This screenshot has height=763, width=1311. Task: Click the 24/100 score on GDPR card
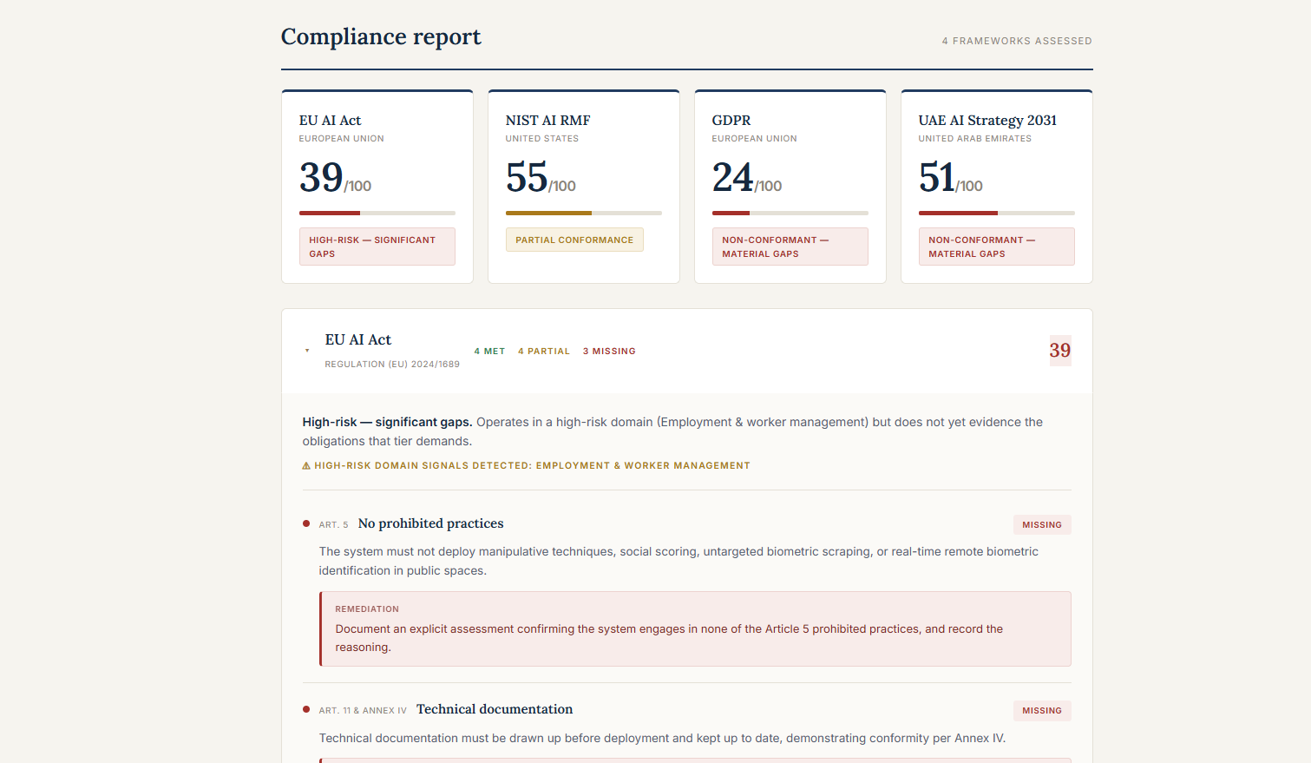pos(747,178)
